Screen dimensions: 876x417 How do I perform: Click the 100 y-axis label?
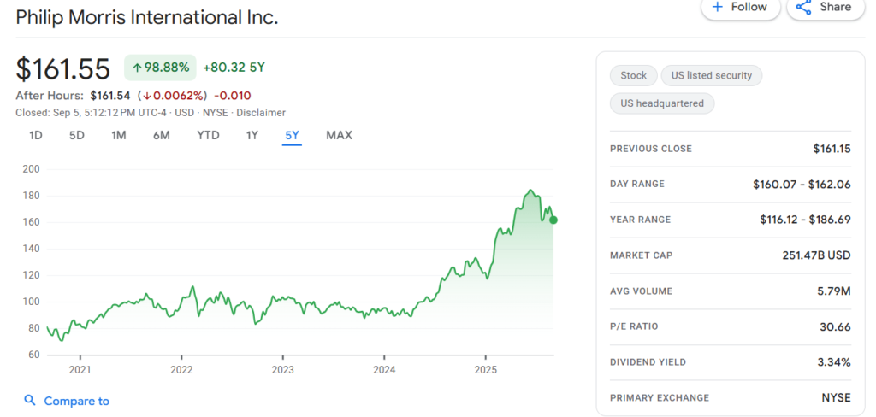pos(31,302)
